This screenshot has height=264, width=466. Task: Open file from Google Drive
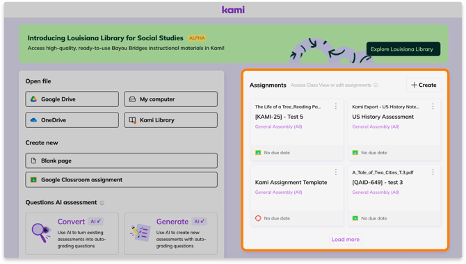[72, 99]
